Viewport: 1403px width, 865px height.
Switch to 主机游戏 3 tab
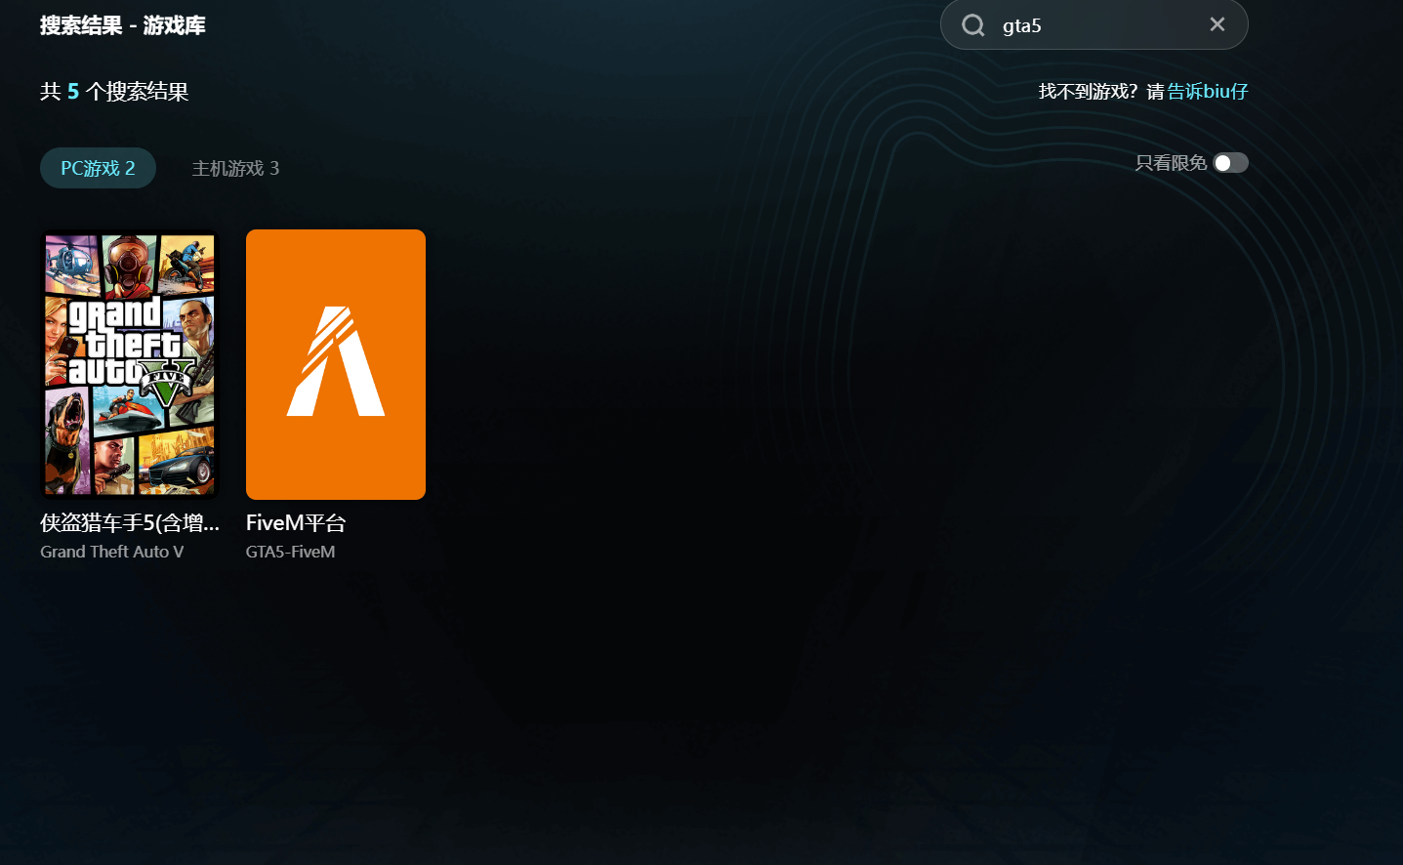[x=235, y=168]
